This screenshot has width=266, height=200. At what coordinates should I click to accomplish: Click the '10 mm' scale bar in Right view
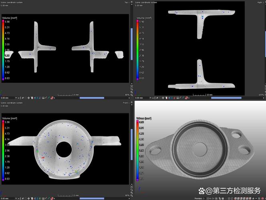[203, 95]
